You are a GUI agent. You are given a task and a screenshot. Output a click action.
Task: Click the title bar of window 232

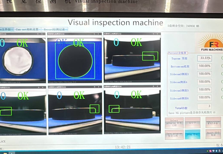point(132,34)
